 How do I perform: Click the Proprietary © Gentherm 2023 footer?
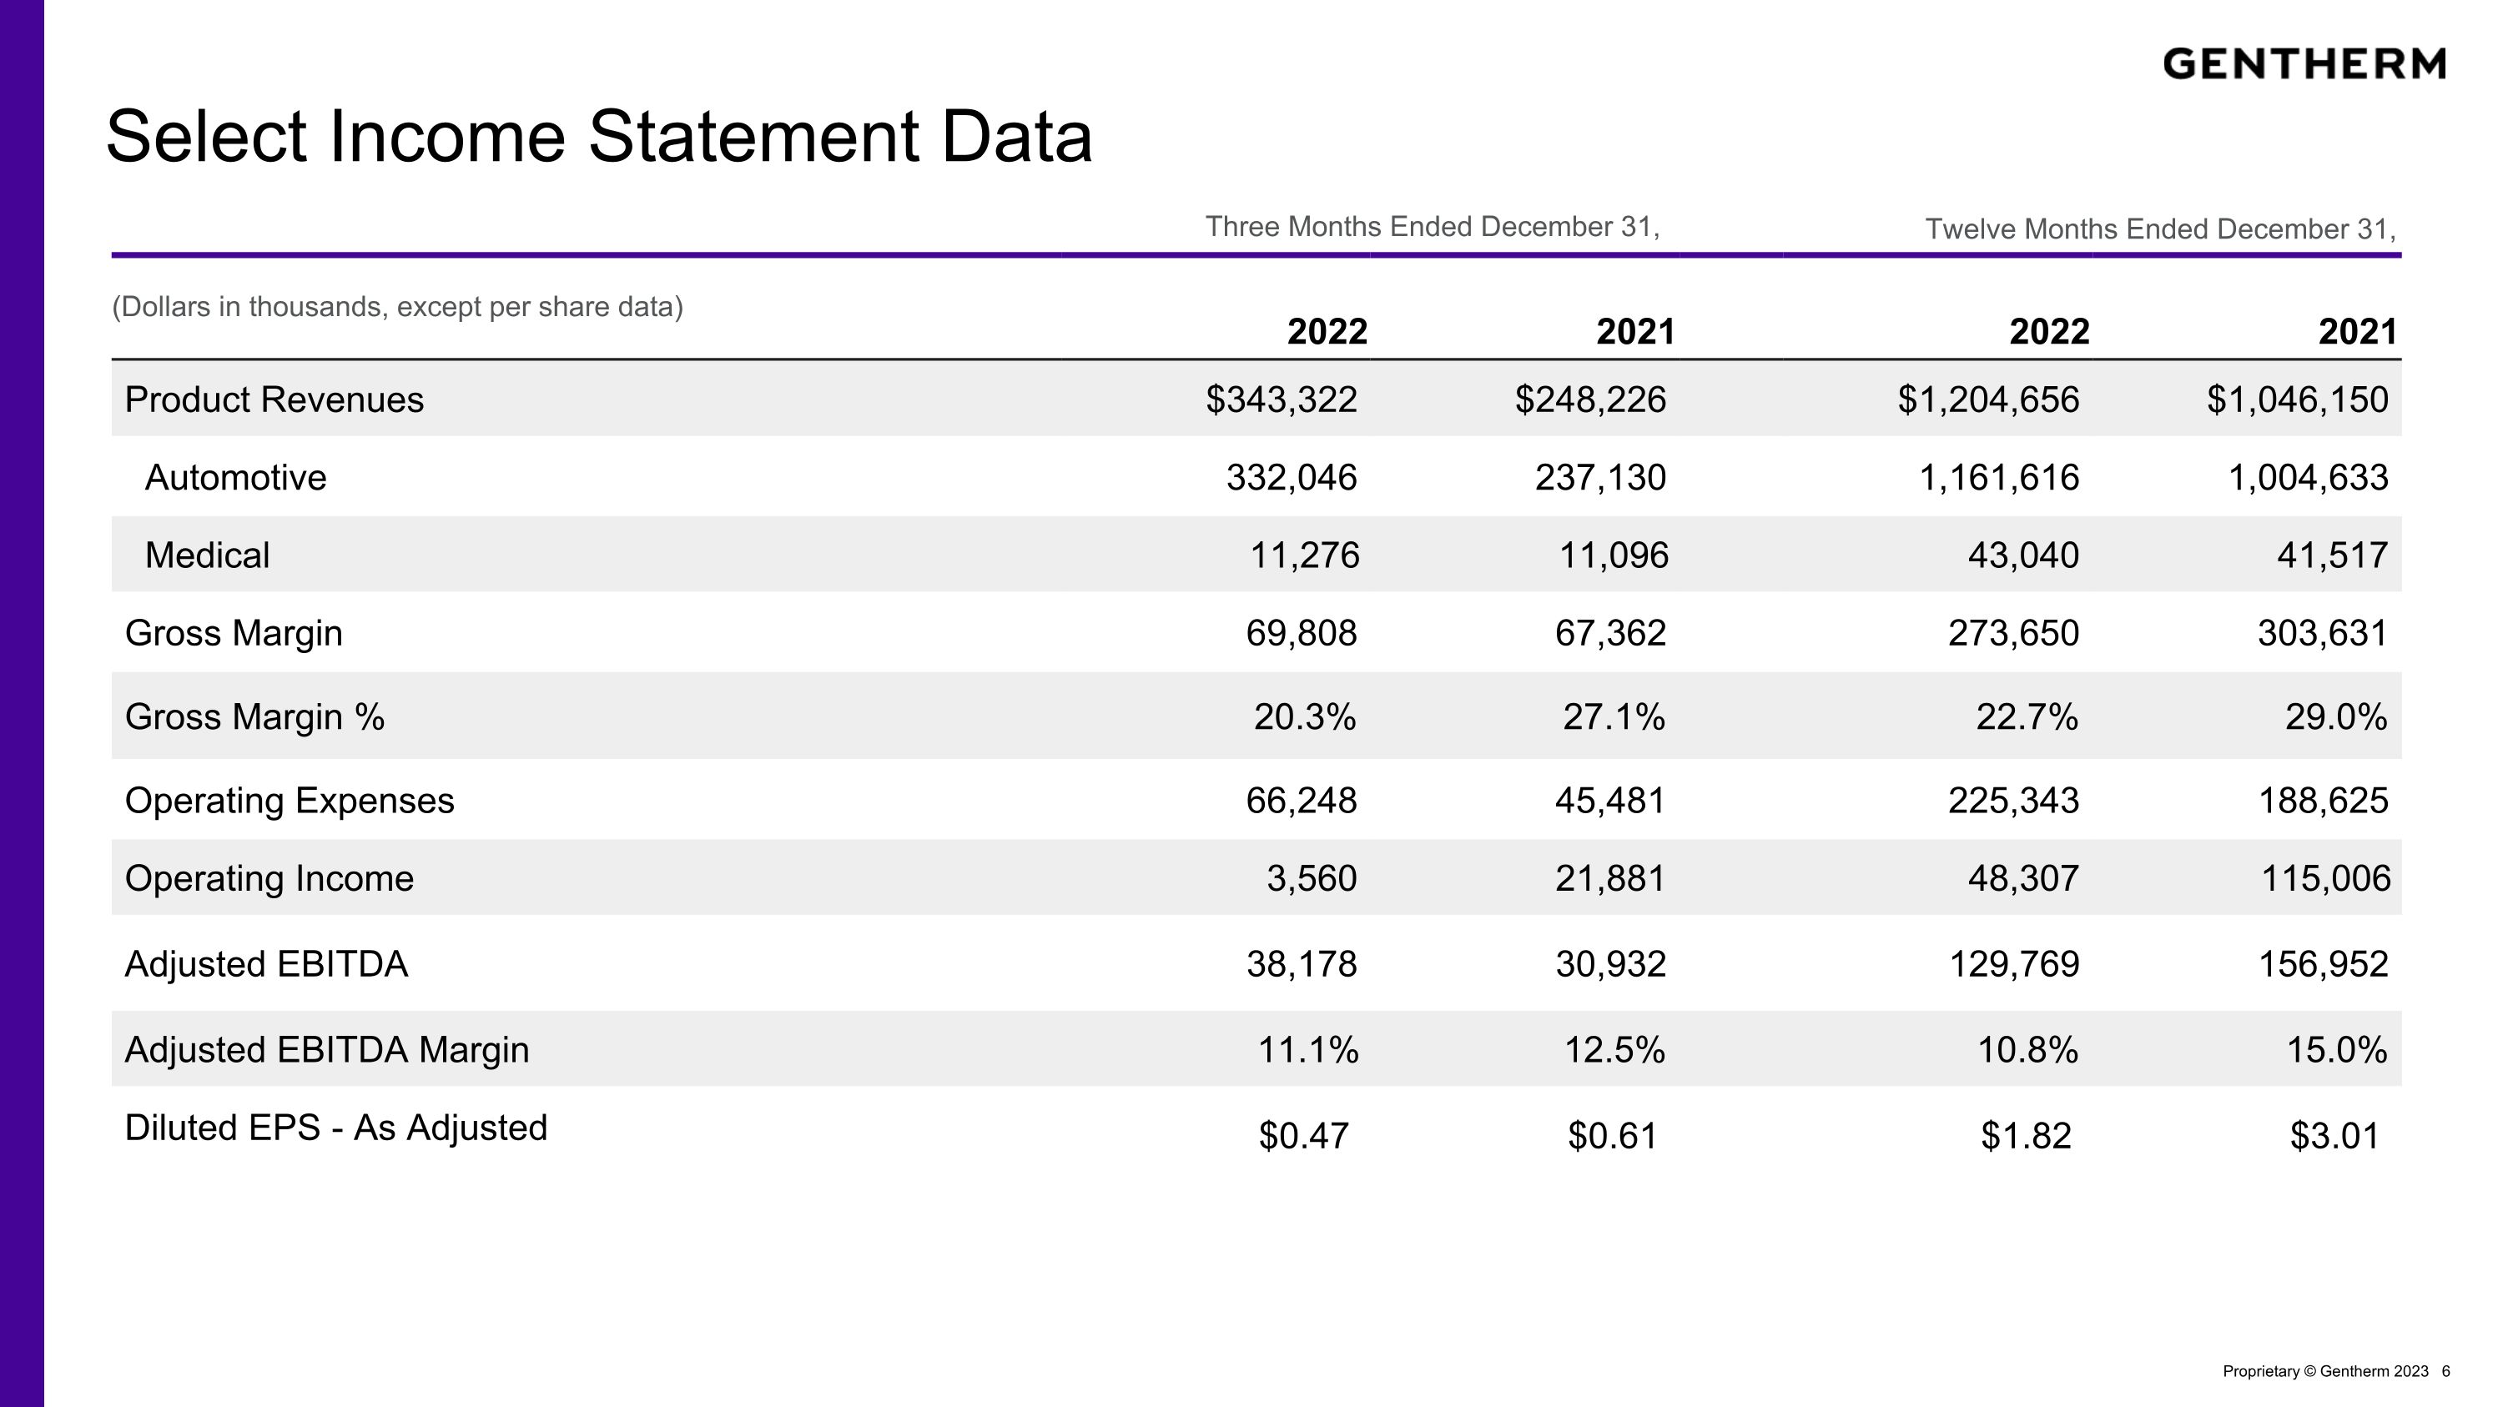[x=2325, y=1371]
